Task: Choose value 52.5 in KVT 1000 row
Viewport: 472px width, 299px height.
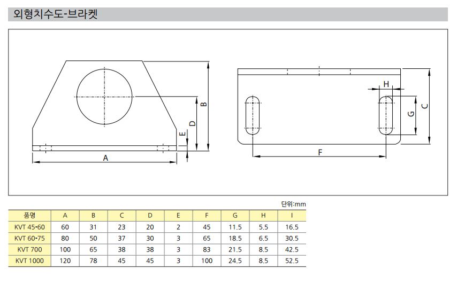Action: [292, 261]
